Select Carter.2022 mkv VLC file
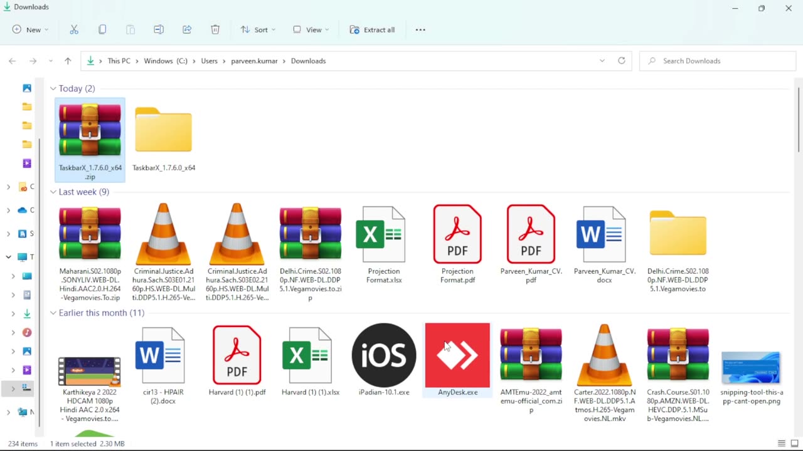The height and width of the screenshot is (451, 803). (x=604, y=355)
